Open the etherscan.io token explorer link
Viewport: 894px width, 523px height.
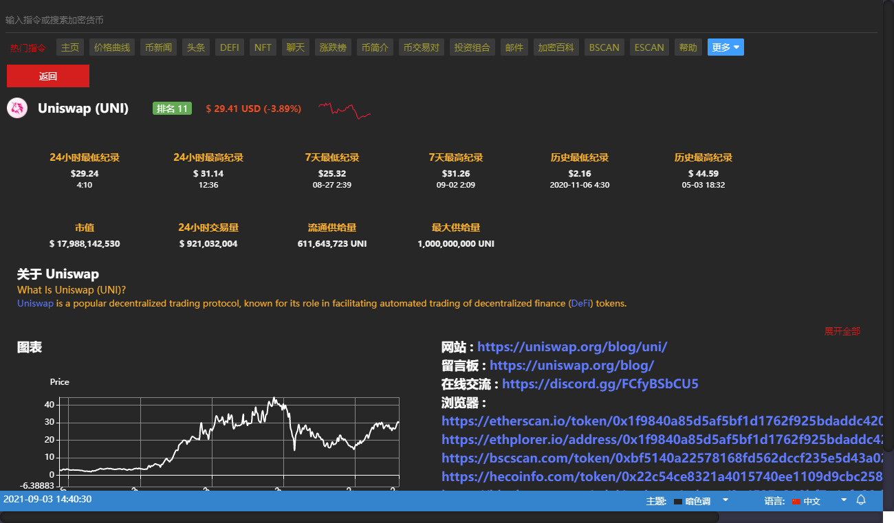click(662, 421)
